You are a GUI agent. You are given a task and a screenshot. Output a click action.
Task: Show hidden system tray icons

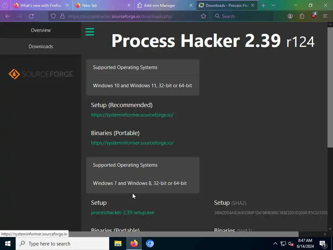pos(275,243)
